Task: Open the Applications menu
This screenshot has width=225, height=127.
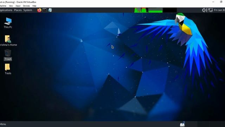Action: [6, 10]
